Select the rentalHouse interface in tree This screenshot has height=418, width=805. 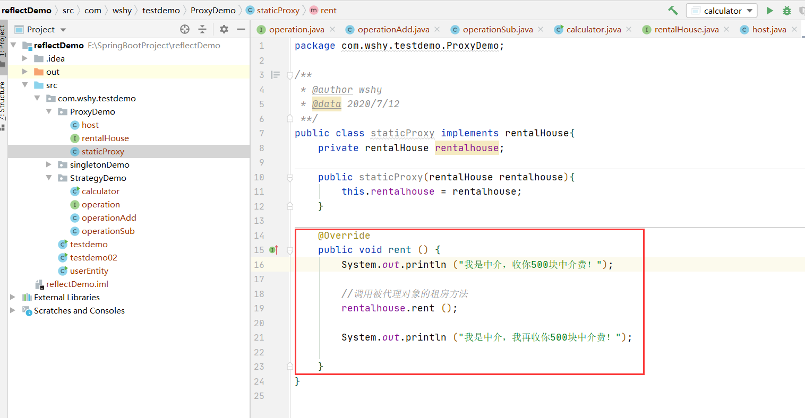(105, 138)
